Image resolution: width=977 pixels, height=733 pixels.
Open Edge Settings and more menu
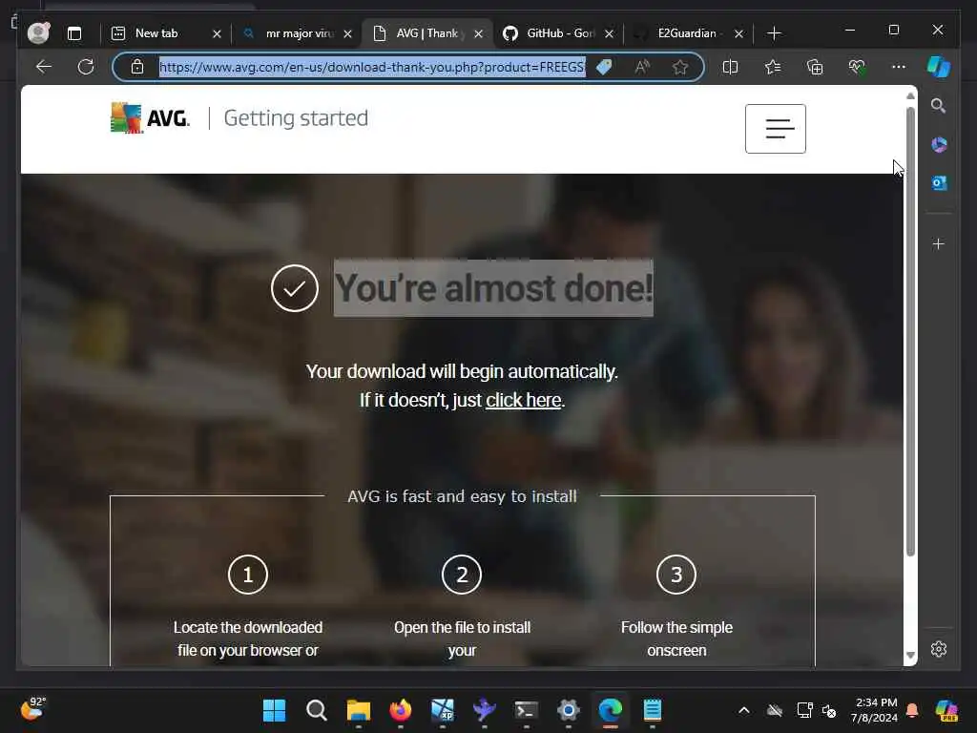(x=899, y=67)
